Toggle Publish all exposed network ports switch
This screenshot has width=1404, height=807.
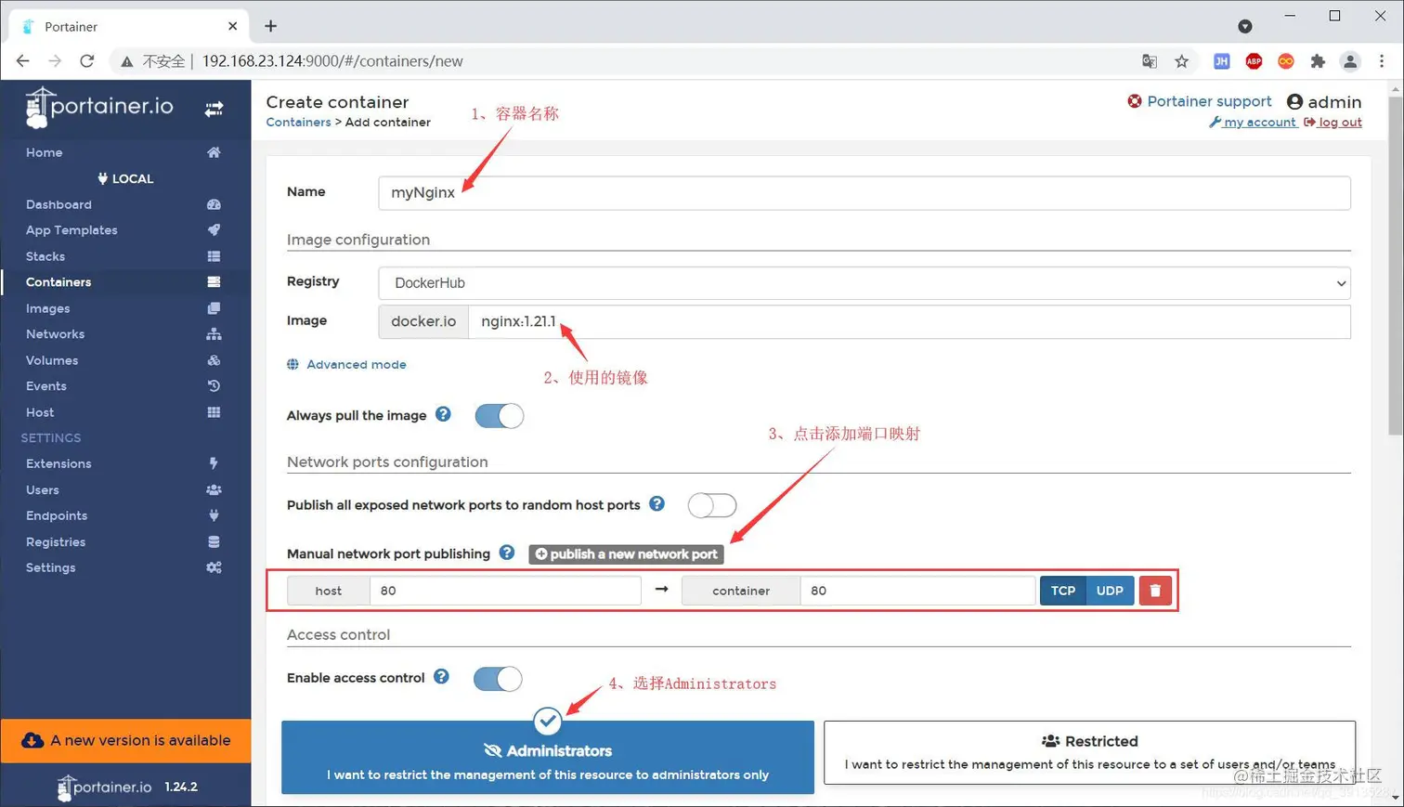point(712,505)
